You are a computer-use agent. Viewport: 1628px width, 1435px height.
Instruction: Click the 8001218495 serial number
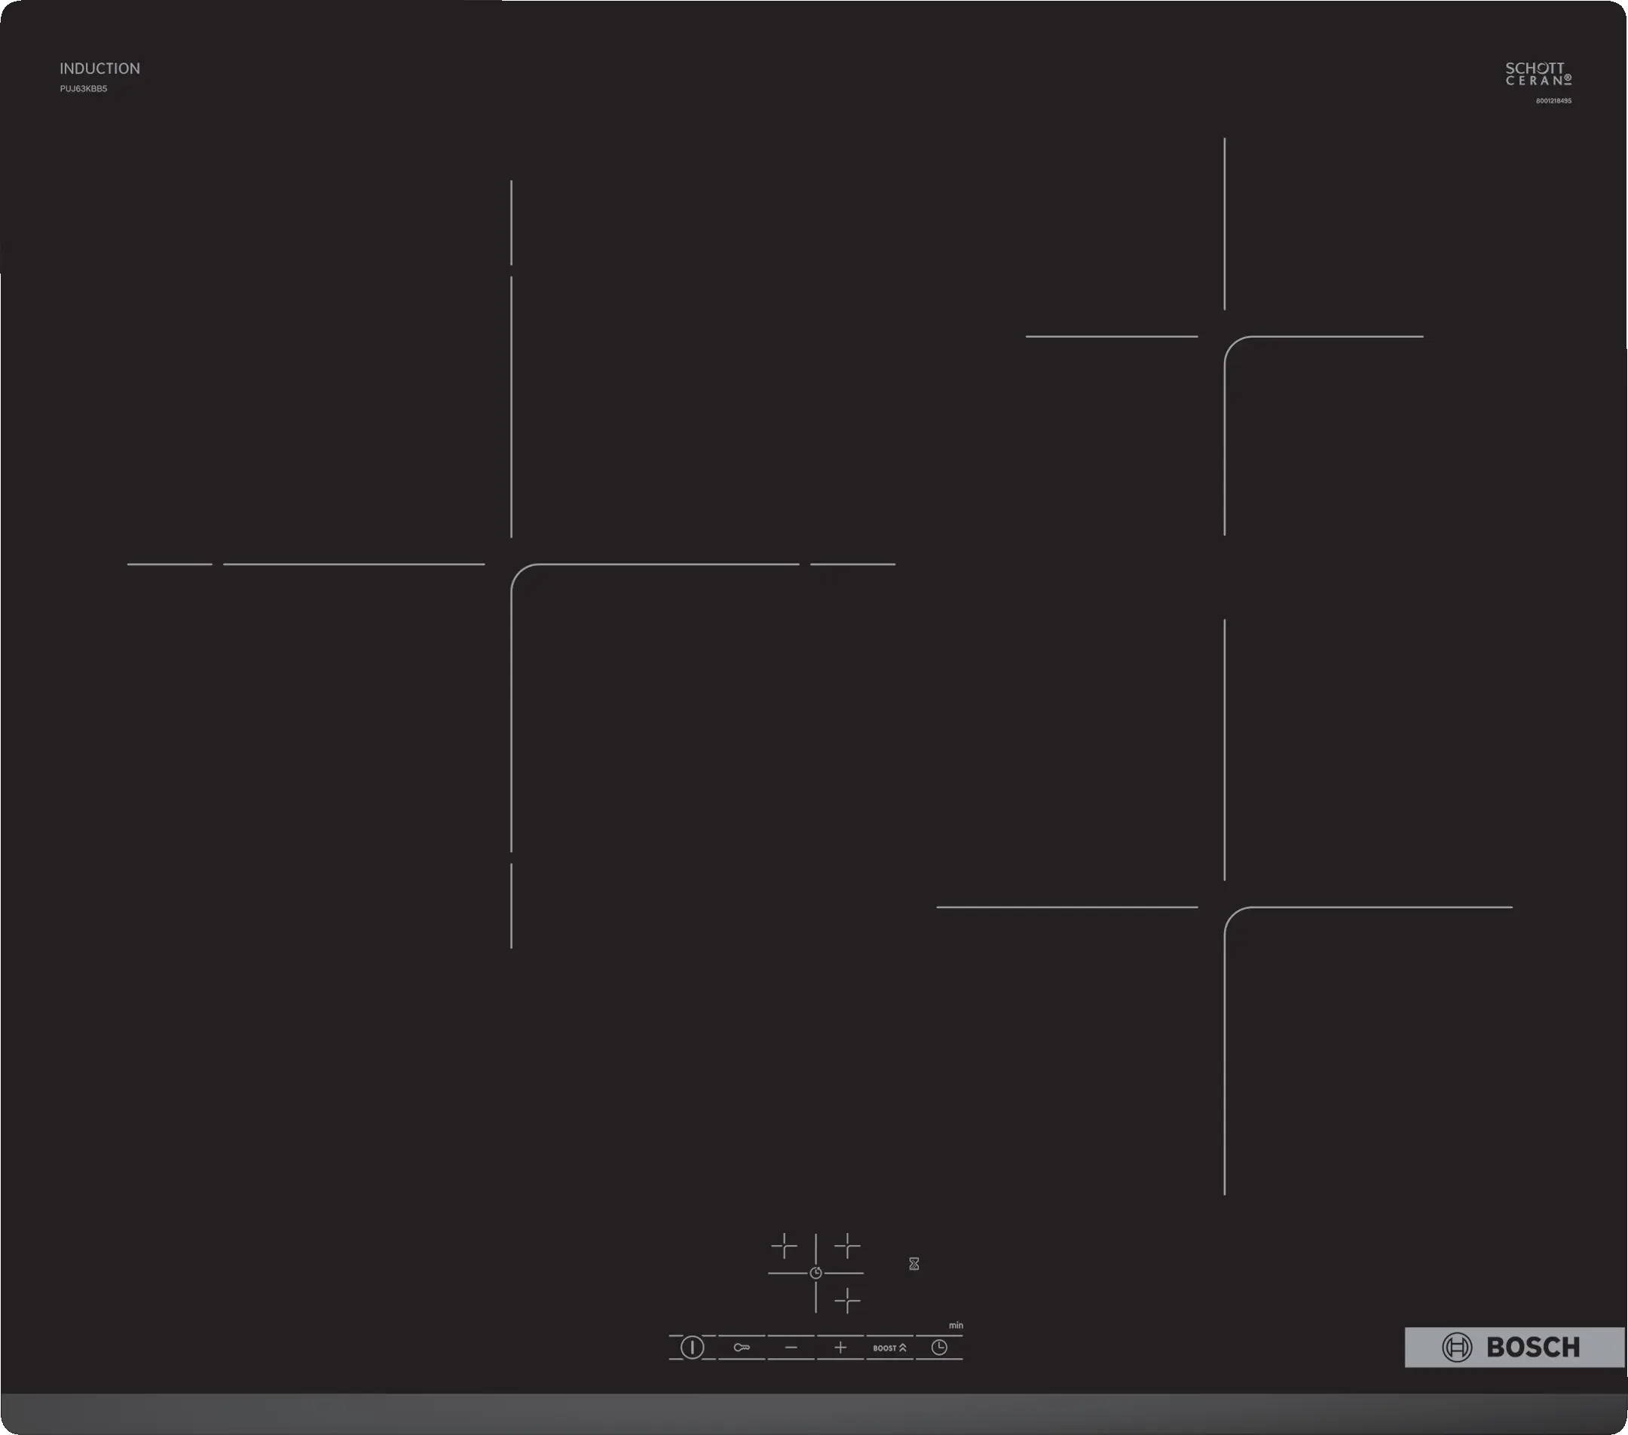[1553, 101]
